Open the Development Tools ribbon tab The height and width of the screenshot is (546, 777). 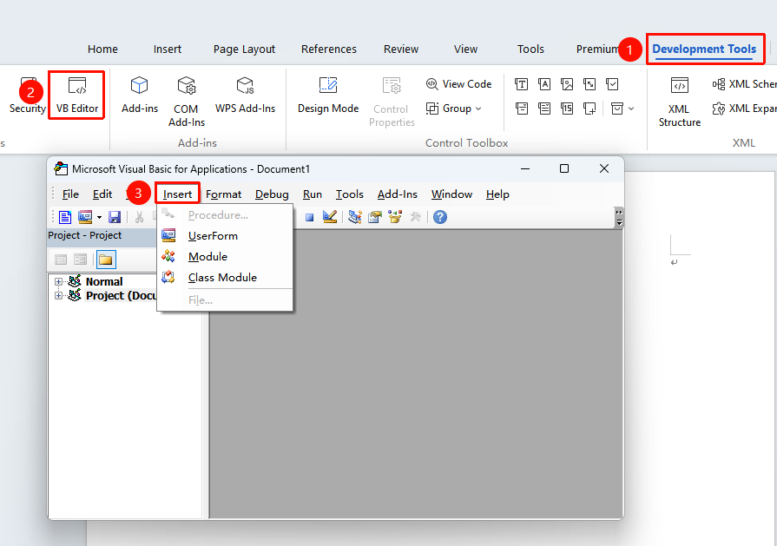click(x=704, y=49)
